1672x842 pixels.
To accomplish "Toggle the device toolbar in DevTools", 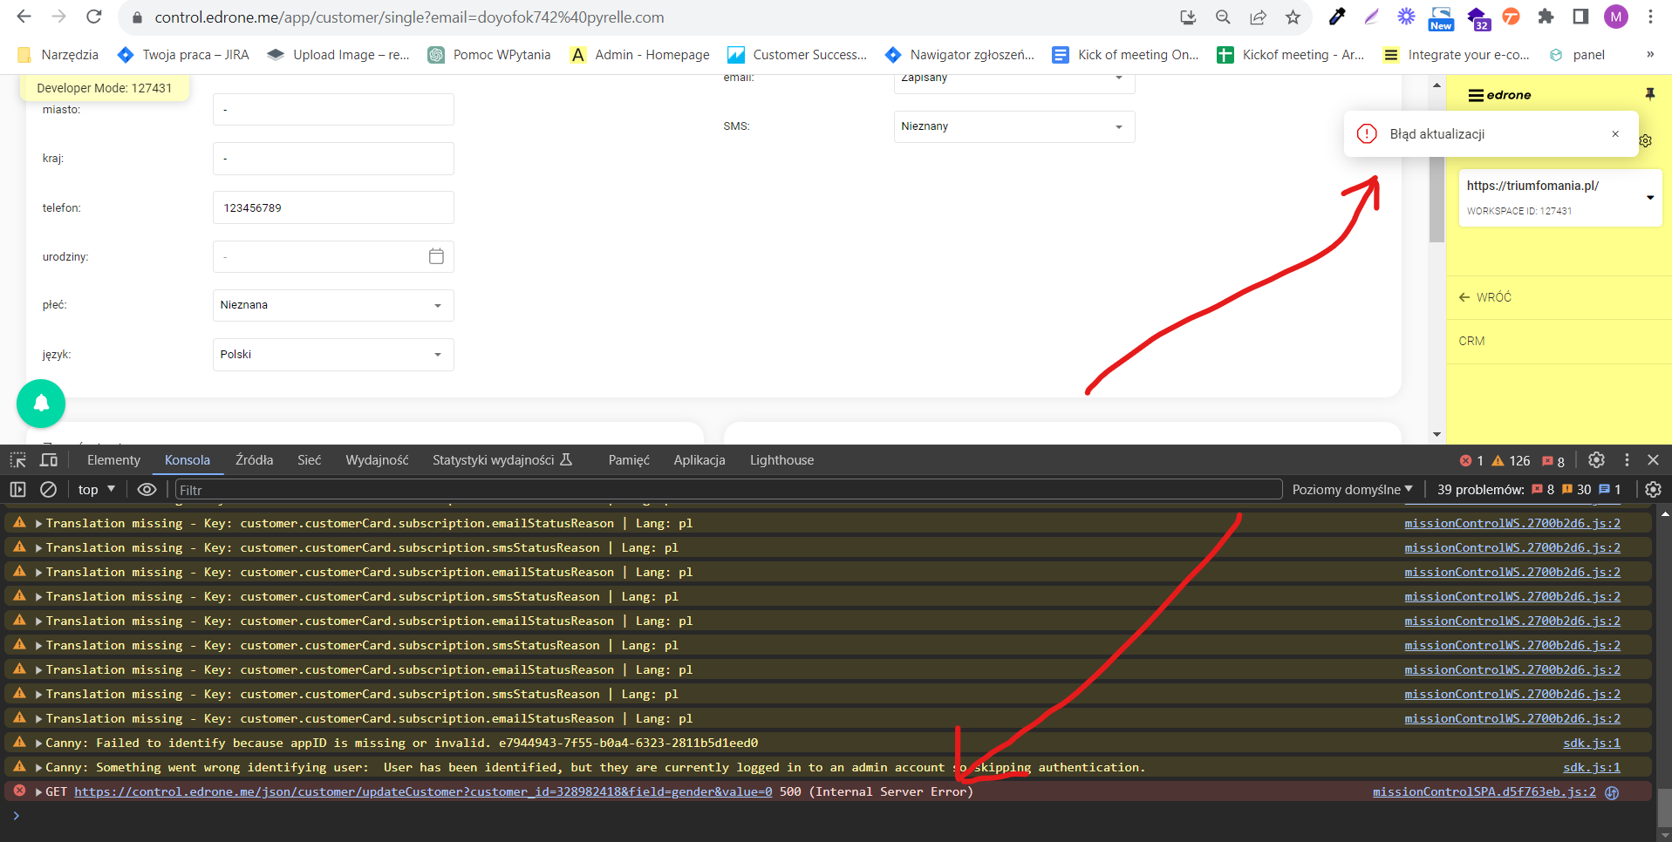I will pyautogui.click(x=49, y=460).
